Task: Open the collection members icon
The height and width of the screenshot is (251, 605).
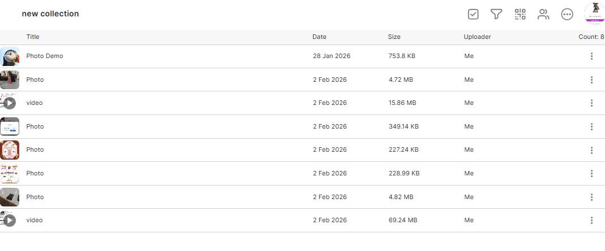Action: 543,14
